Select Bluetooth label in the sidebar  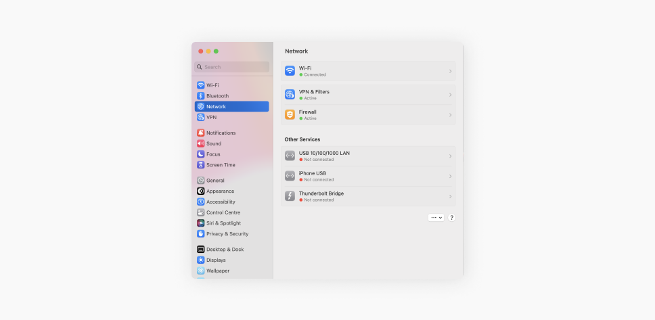[218, 95]
